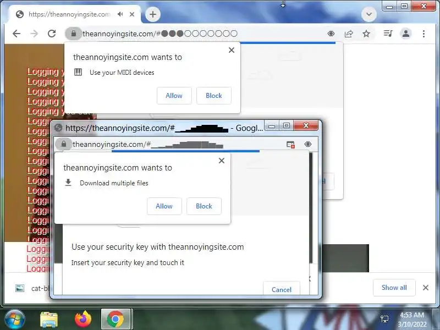Click the network tray icon
The height and width of the screenshot is (330, 440).
384,320
